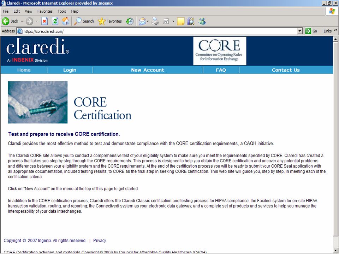Open Favorites with the star icon
339x254 pixels.
[101, 21]
